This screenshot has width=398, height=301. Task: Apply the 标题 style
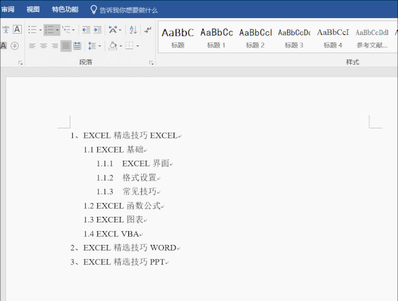[x=178, y=37]
